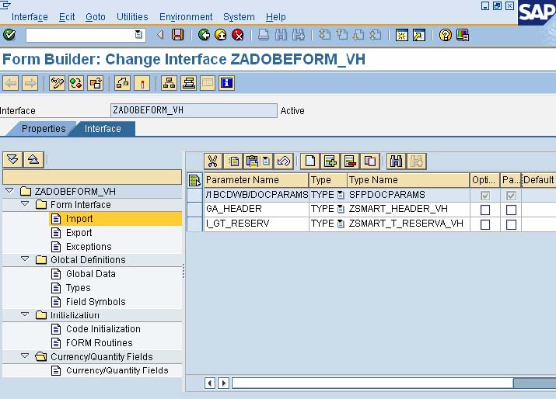The height and width of the screenshot is (399, 556).
Task: Toggle Pass-by-value checkbox for I_GT_RESERV row
Action: (x=511, y=224)
